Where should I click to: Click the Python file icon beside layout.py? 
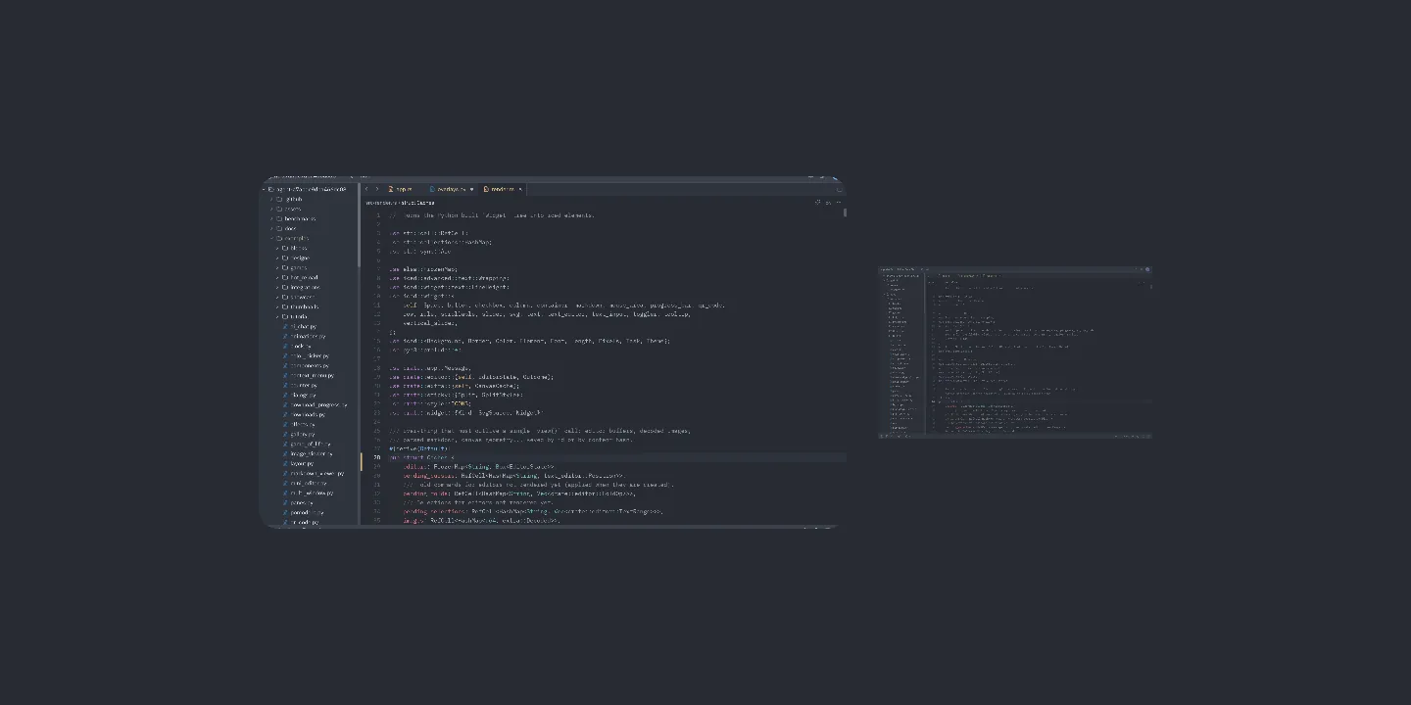coord(286,463)
